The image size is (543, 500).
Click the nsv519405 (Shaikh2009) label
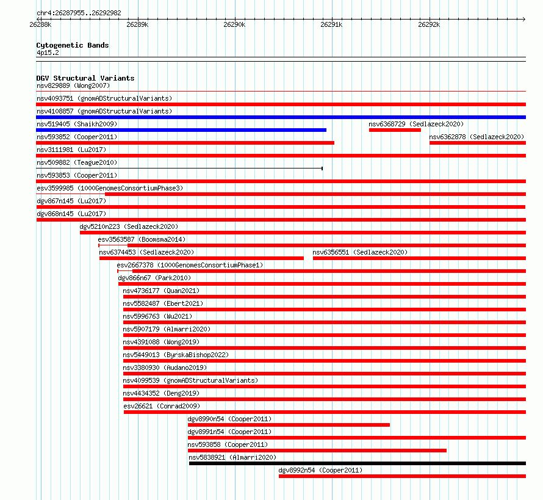(77, 124)
